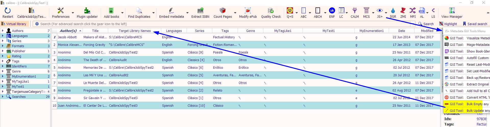490x127 pixels.
Task: Open the Q+S dropdown arrow
Action: tap(297, 13)
